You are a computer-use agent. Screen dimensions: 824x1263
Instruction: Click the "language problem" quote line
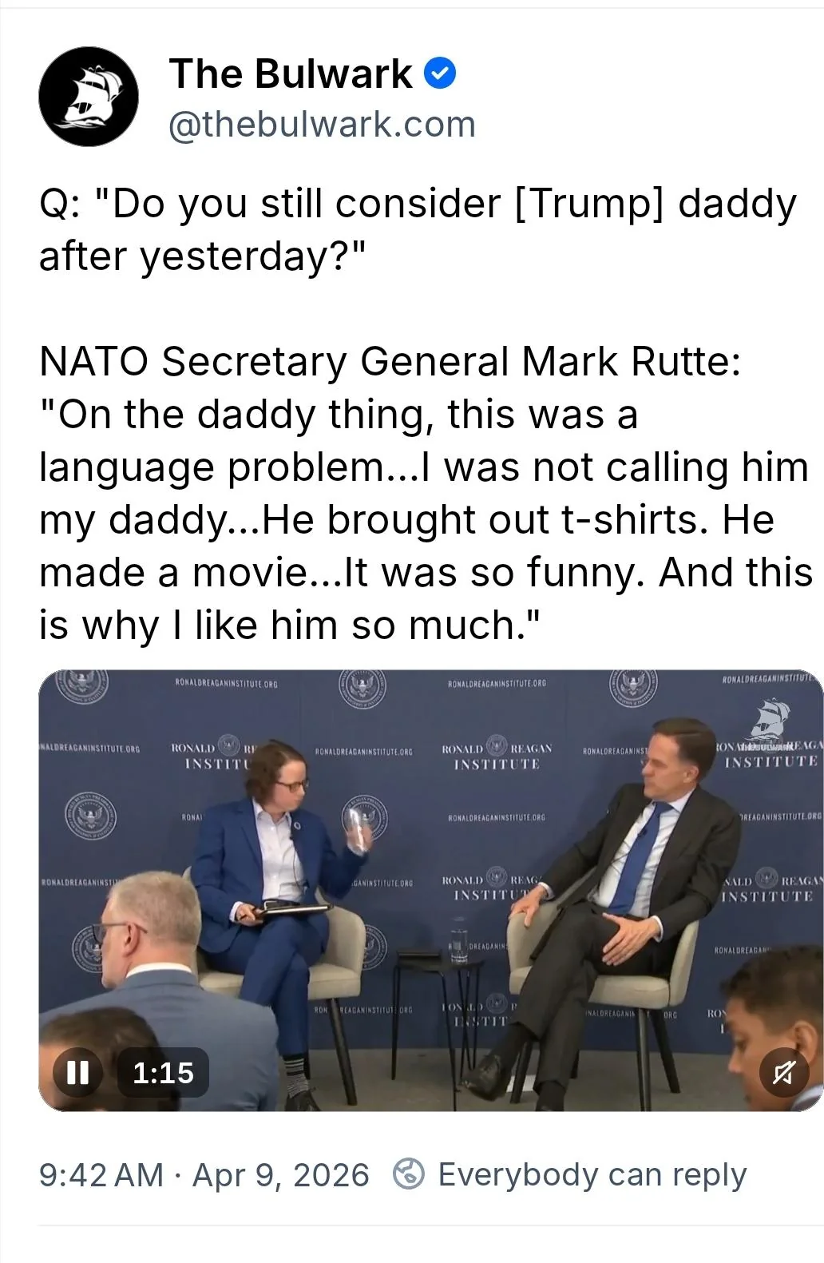423,467
